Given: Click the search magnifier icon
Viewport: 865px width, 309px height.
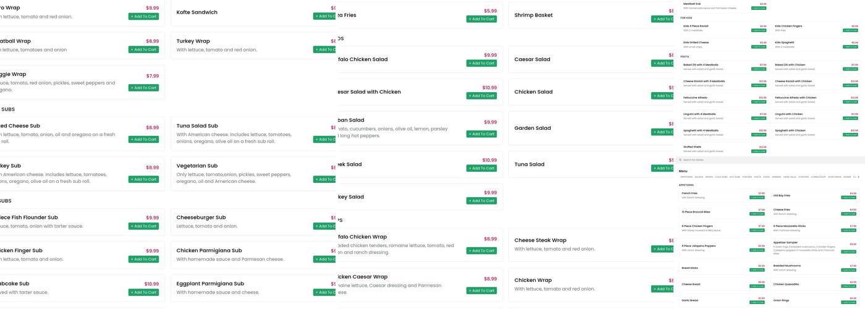Looking at the screenshot, I should tap(681, 160).
